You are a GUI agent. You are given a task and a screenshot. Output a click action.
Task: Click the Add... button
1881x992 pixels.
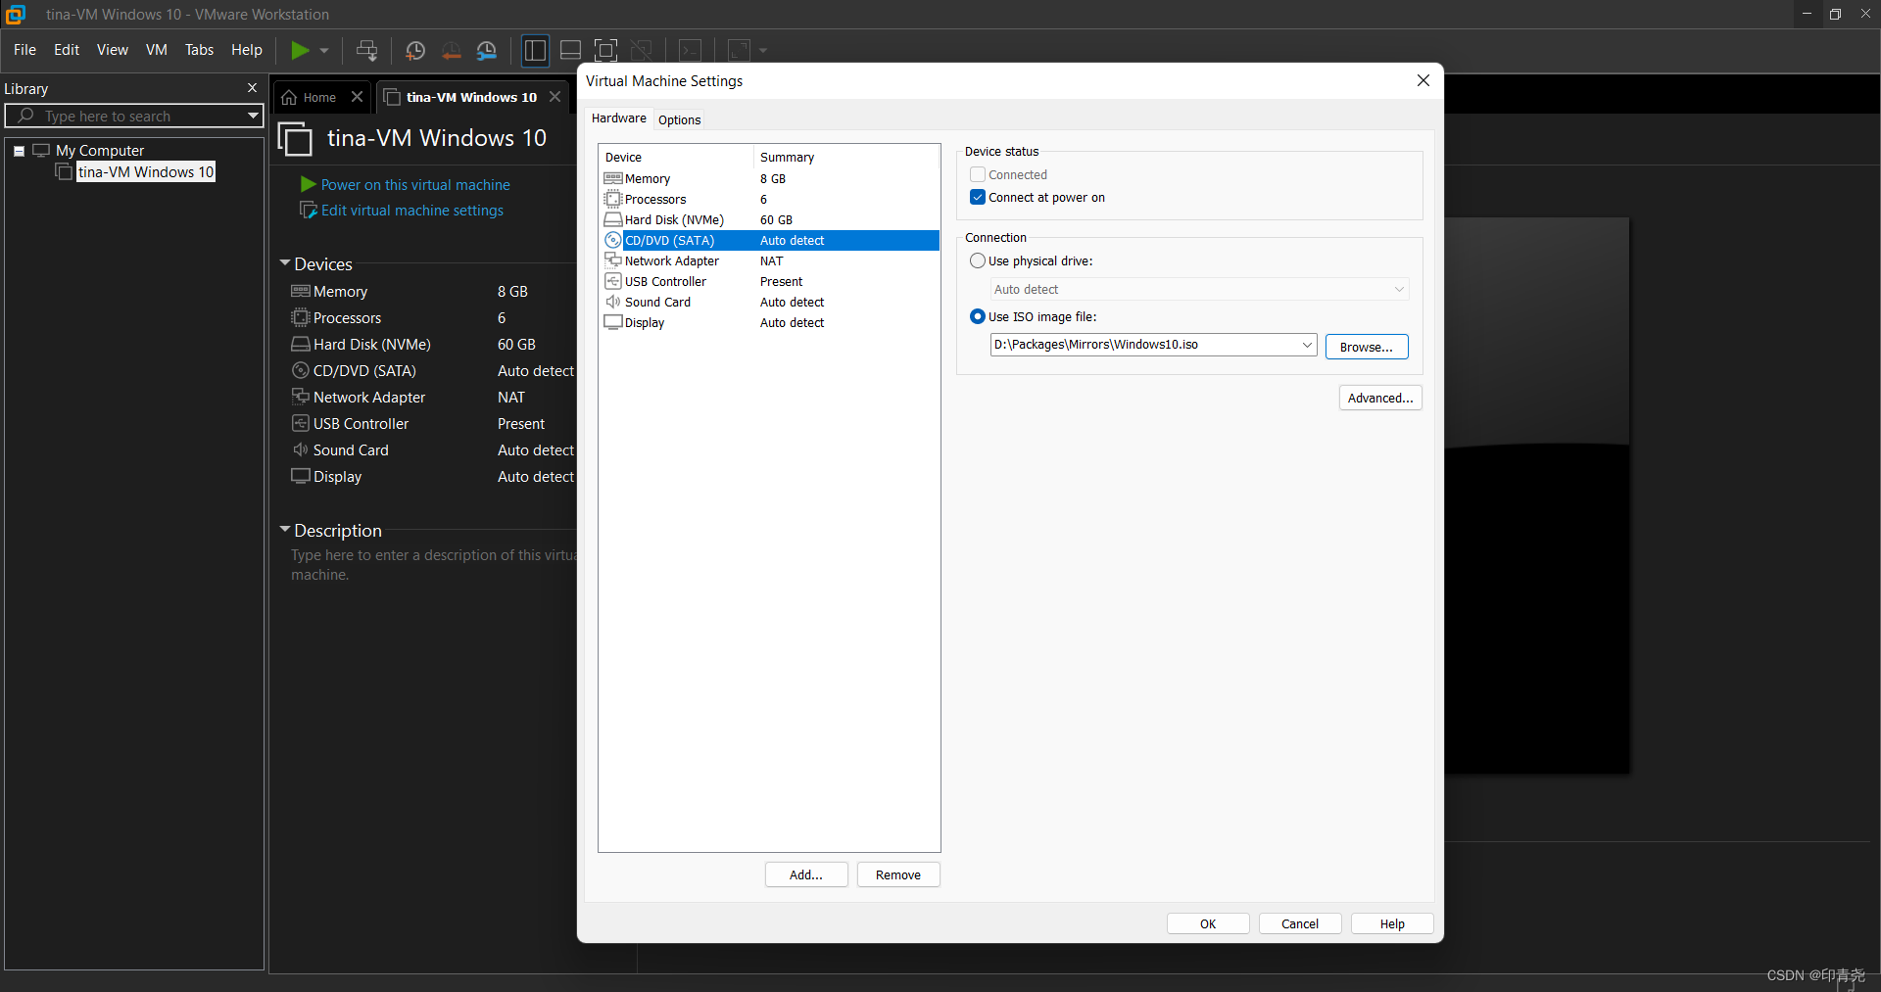(x=806, y=874)
